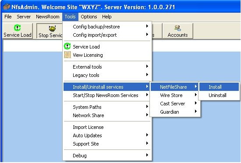241x163 pixels.
Task: Select NetFileShare in the services submenu
Action: pos(174,87)
